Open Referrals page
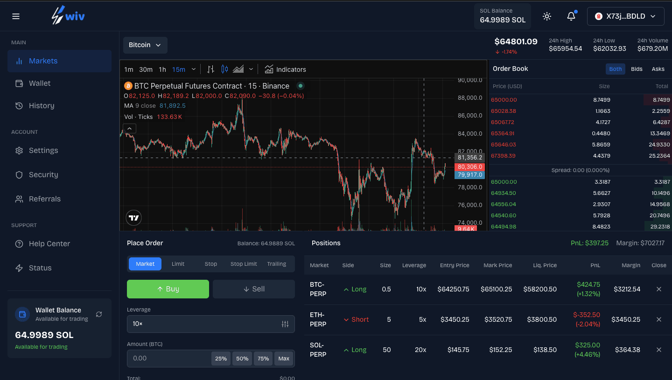 tap(59, 199)
